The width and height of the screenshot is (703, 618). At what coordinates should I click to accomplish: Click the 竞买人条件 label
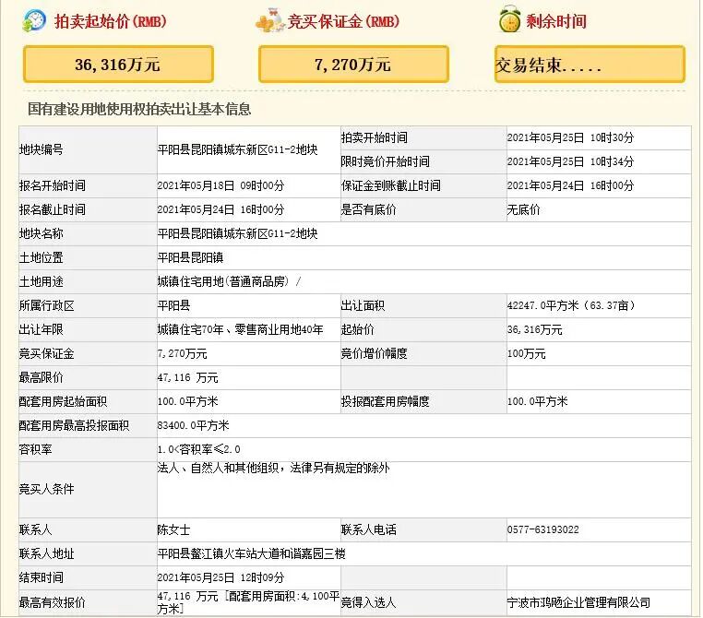[46, 490]
